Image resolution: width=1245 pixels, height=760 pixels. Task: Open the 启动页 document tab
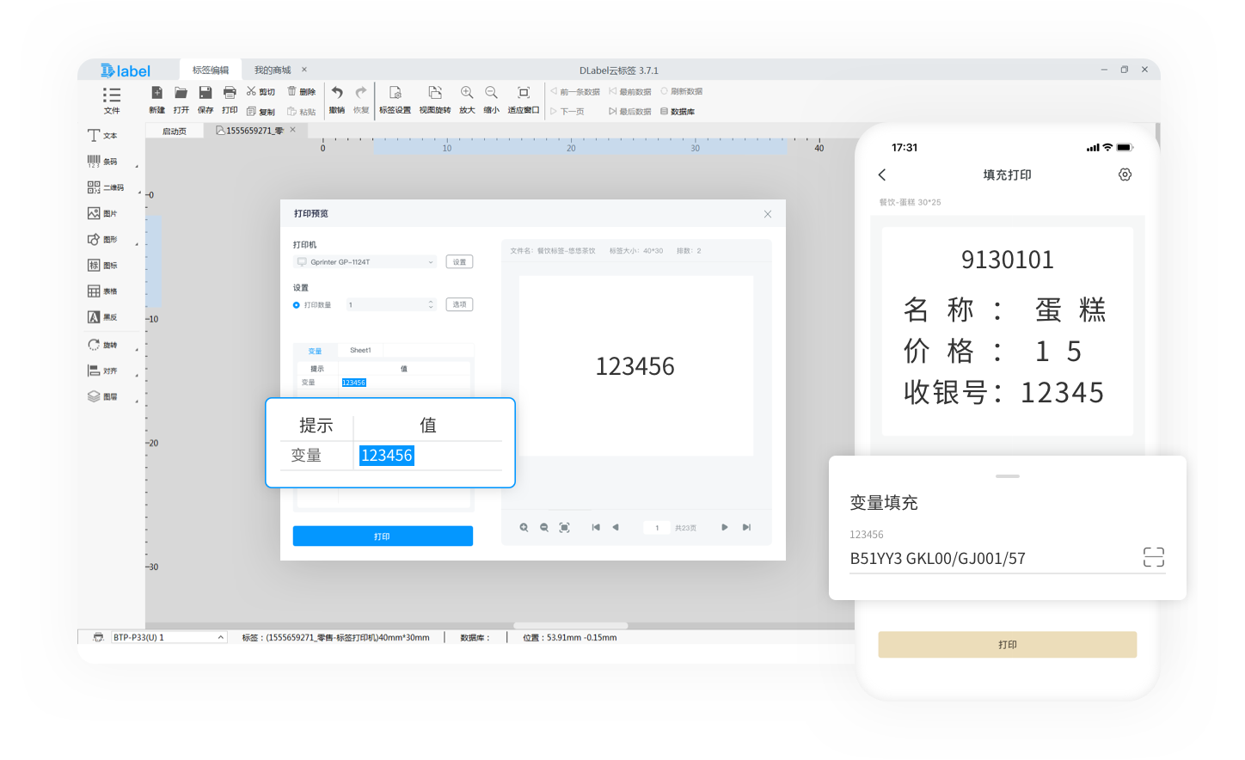(175, 131)
